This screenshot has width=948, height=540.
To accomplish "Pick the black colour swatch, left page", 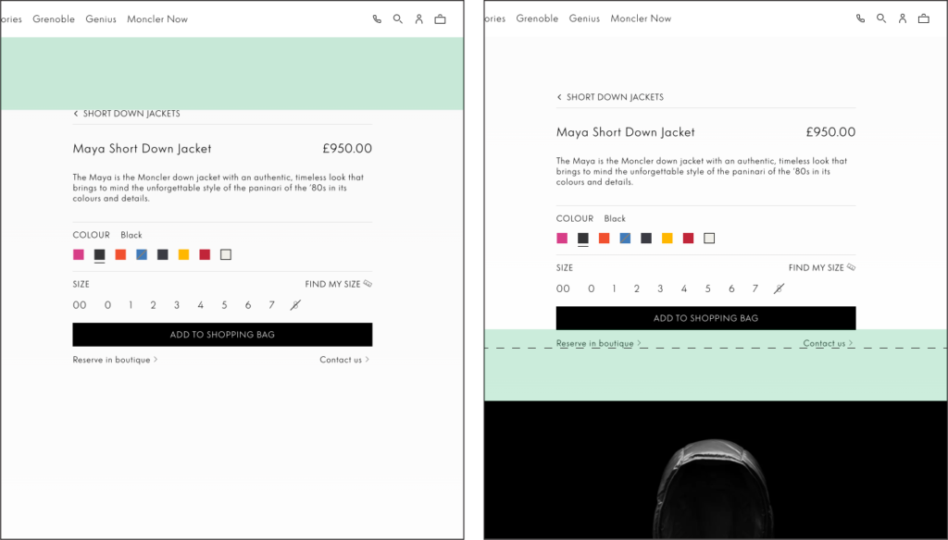I will pyautogui.click(x=100, y=254).
